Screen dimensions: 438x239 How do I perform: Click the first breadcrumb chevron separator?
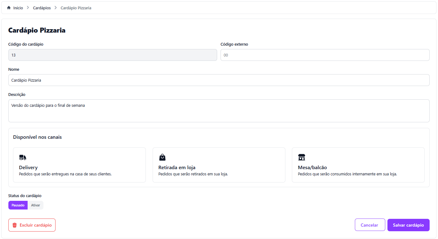(28, 8)
